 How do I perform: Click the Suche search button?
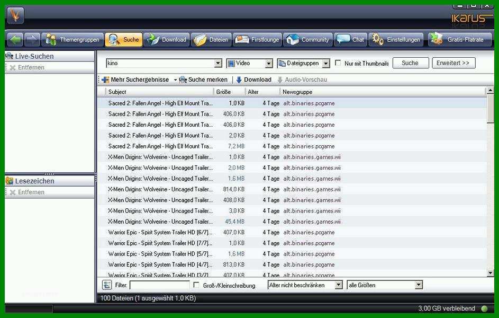pyautogui.click(x=411, y=63)
